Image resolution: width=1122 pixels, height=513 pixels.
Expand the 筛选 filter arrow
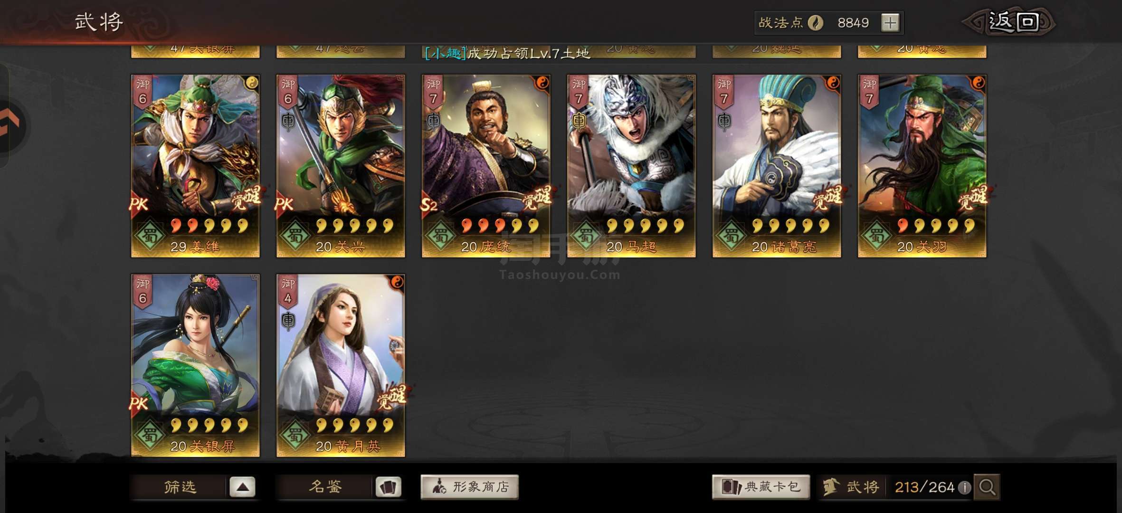[x=242, y=487]
